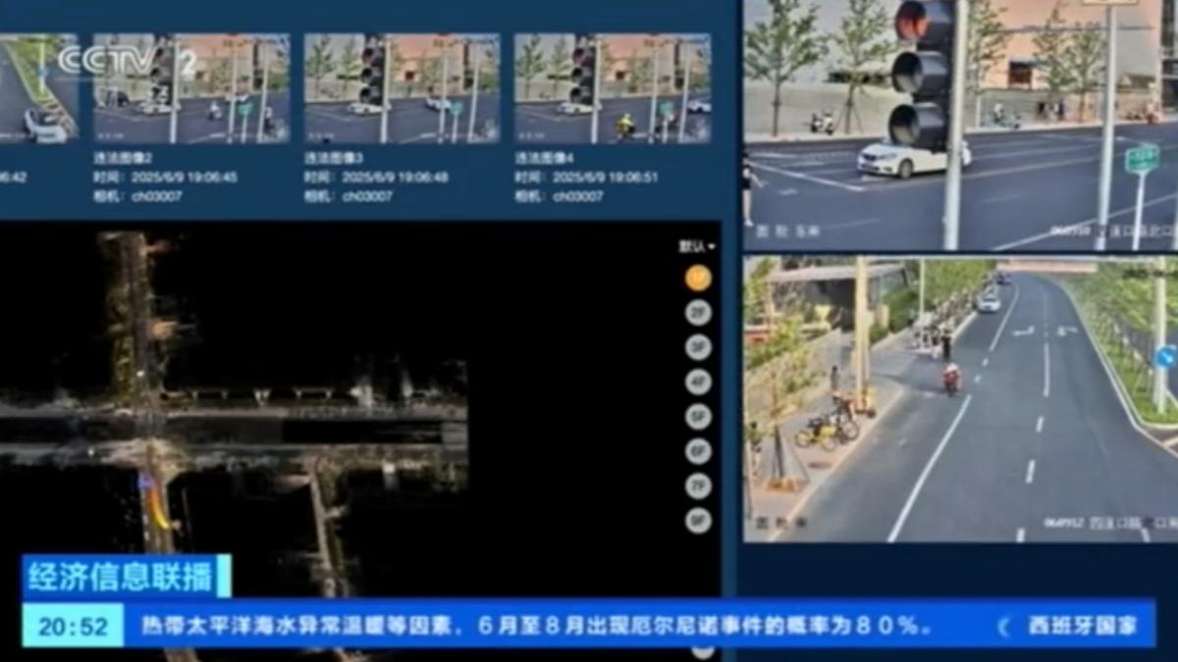The height and width of the screenshot is (662, 1178).
Task: Click the white car in traffic light feed
Action: (x=911, y=160)
